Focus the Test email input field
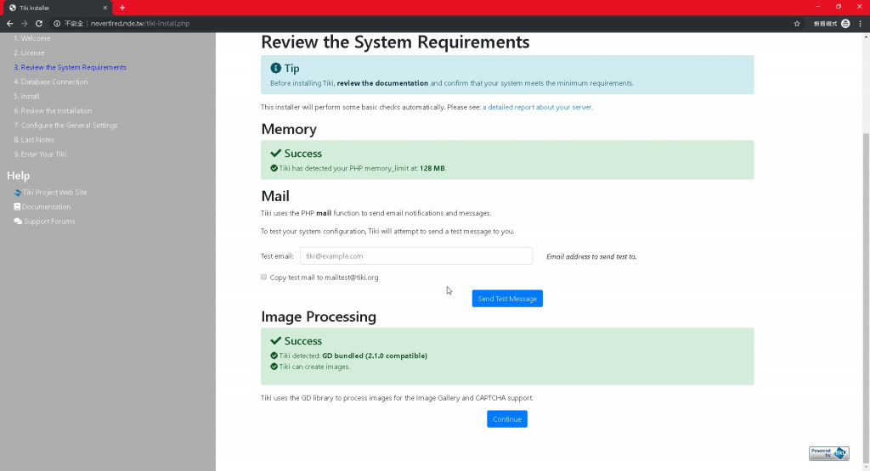 (x=416, y=256)
